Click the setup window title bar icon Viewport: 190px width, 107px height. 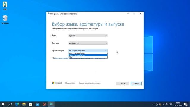(x=49, y=14)
